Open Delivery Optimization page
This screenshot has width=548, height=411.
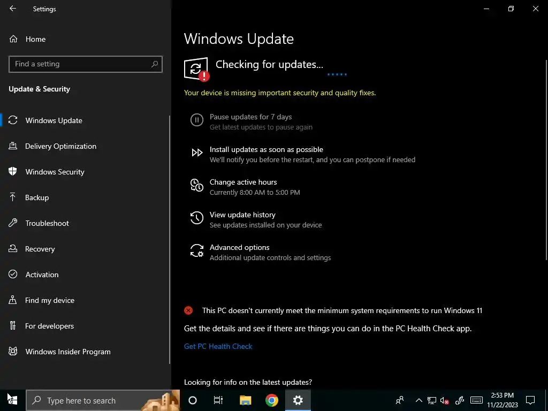[x=86, y=146]
